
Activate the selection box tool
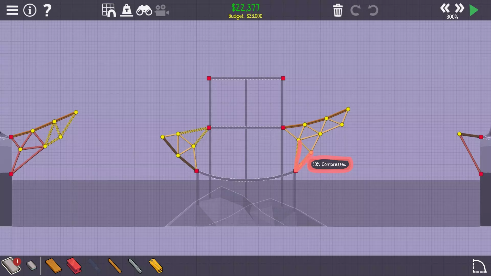(x=479, y=266)
